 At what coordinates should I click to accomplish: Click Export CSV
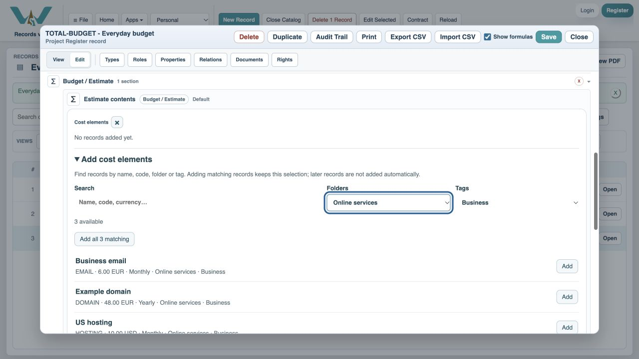tap(408, 37)
